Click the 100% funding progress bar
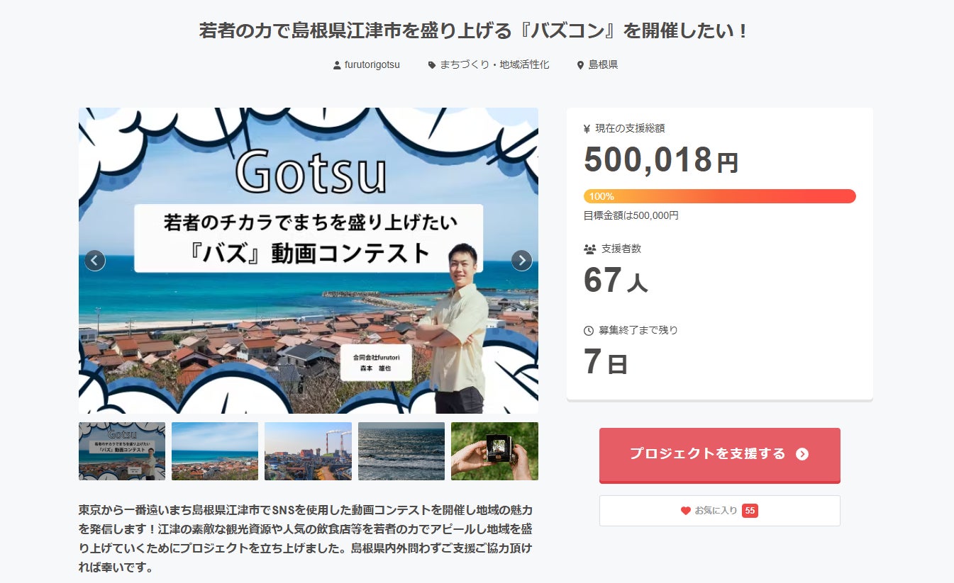Image resolution: width=954 pixels, height=583 pixels. tap(719, 196)
